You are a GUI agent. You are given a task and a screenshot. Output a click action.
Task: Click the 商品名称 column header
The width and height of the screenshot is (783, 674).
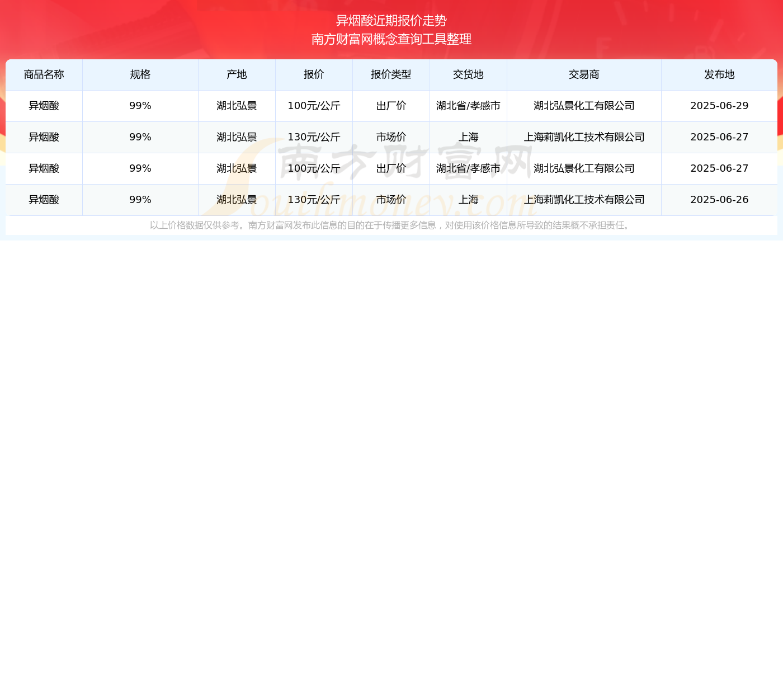point(44,75)
